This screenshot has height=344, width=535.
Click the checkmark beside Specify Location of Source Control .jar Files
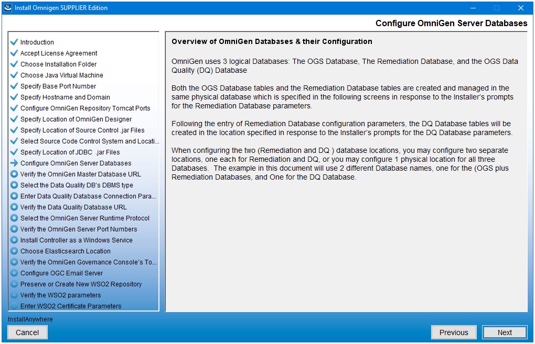tap(14, 130)
